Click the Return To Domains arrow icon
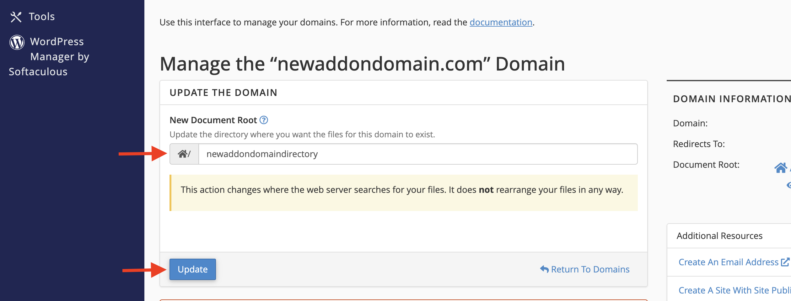The image size is (791, 301). [544, 269]
